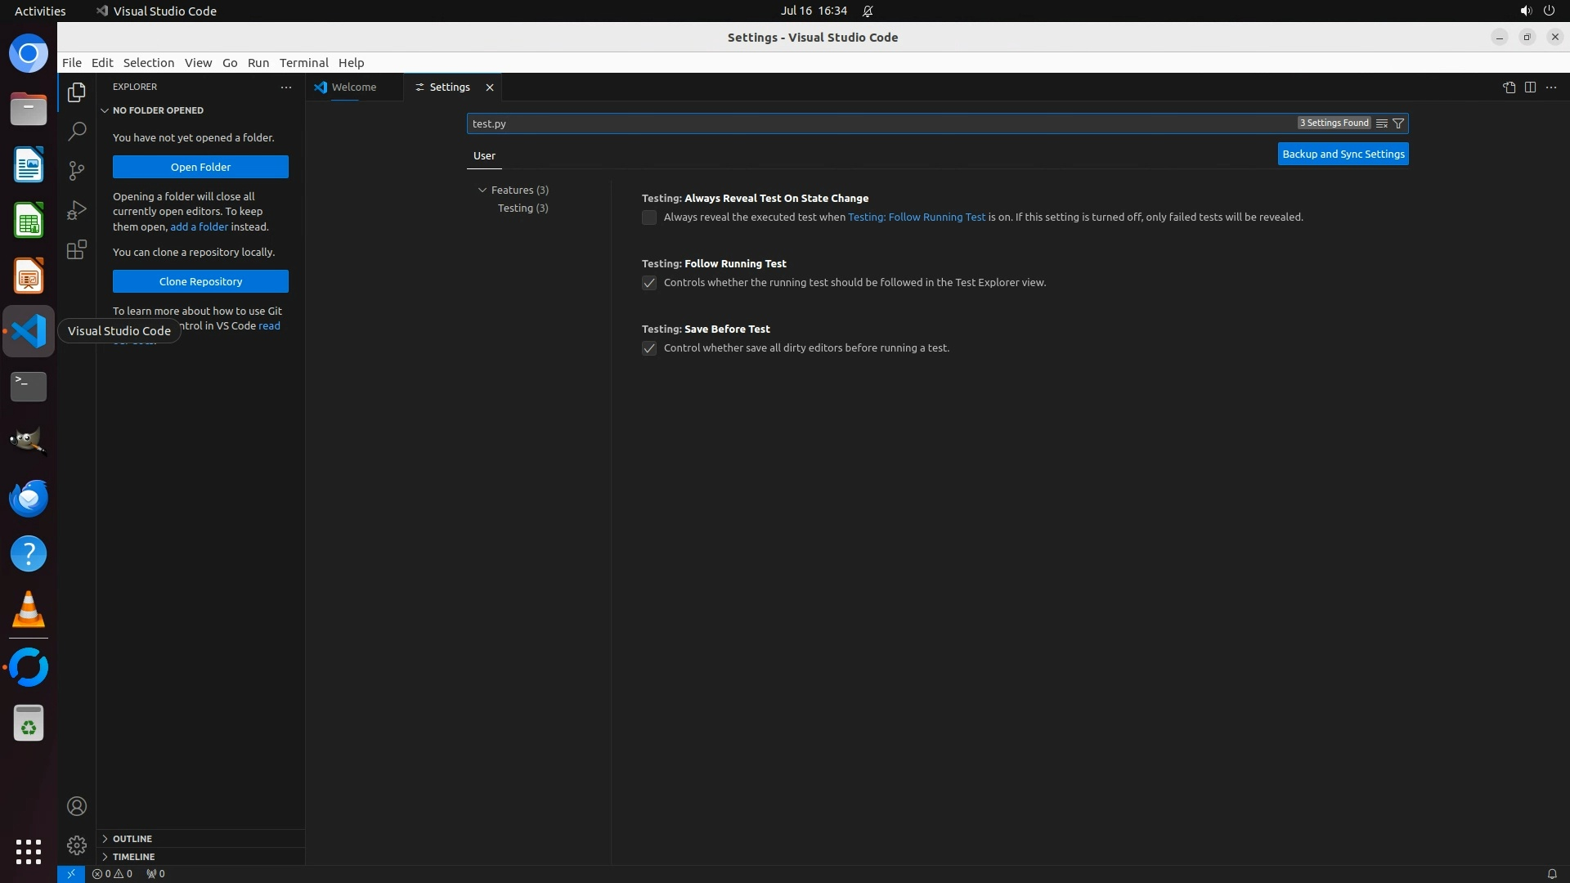Uncheck Follow Running Test checkbox
This screenshot has height=883, width=1570.
coord(649,283)
